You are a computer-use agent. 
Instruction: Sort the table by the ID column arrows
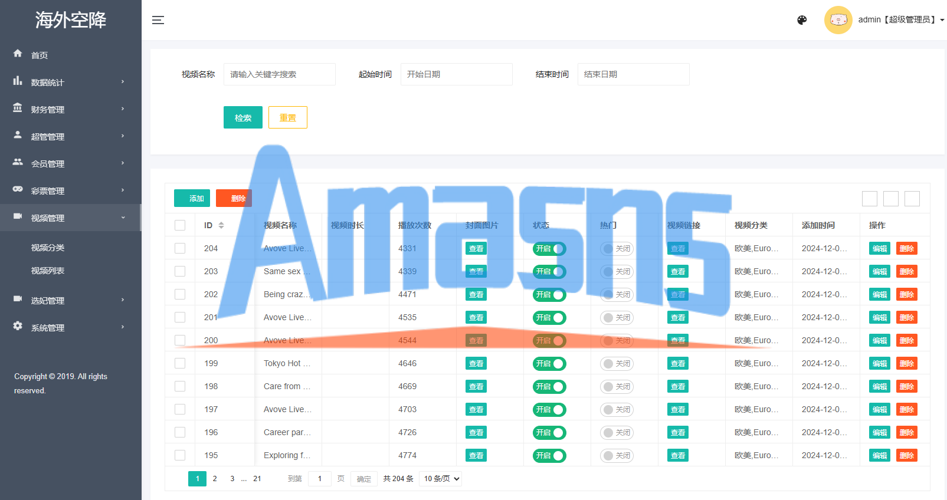(221, 225)
